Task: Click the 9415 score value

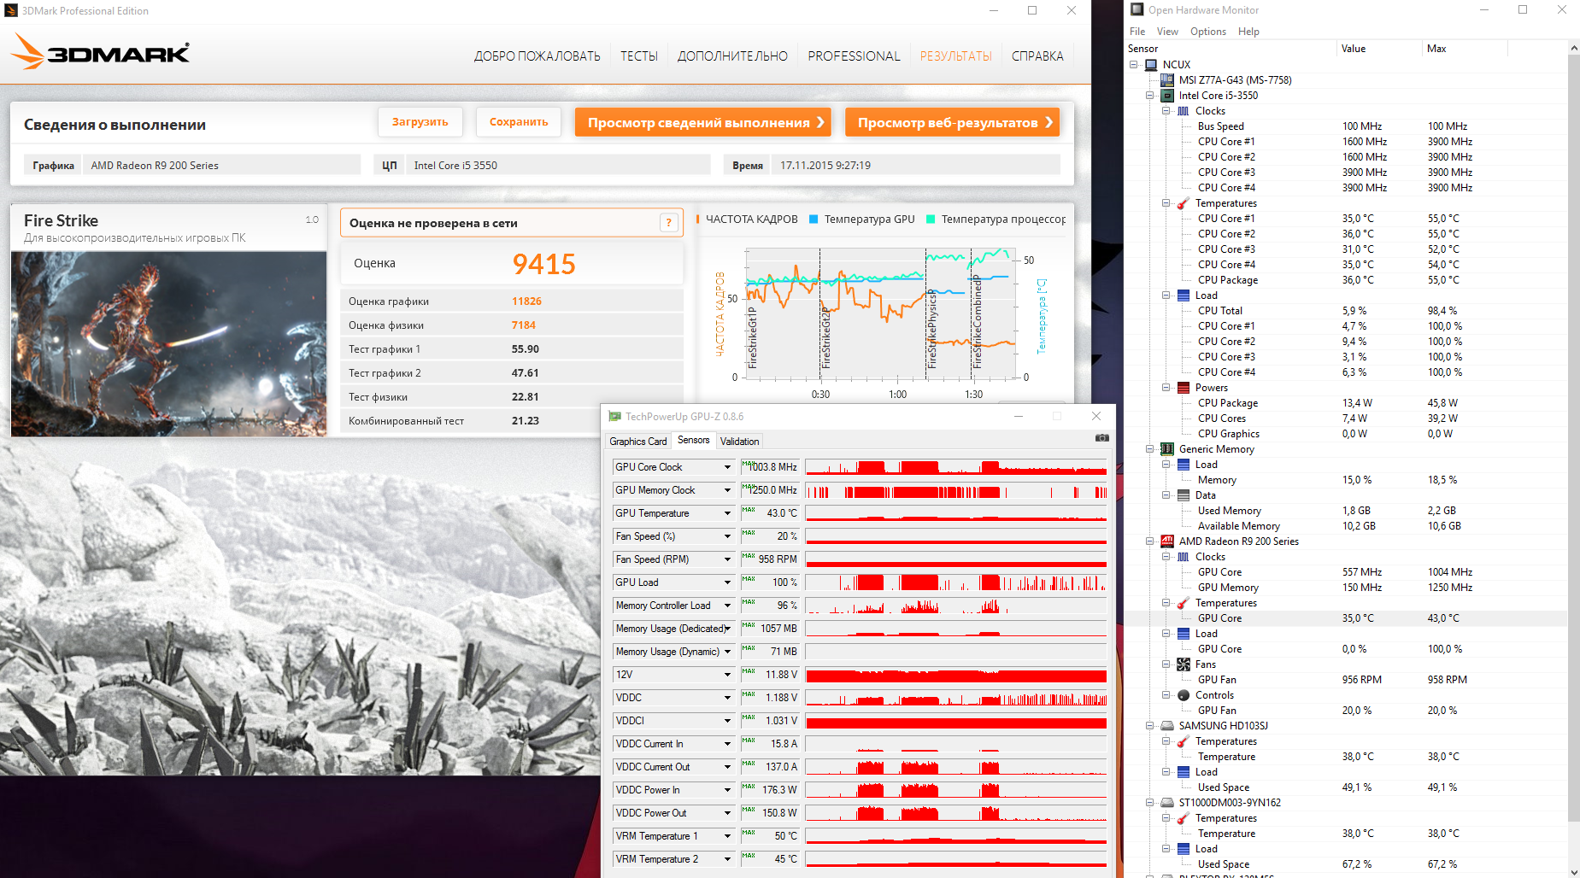Action: 543,265
